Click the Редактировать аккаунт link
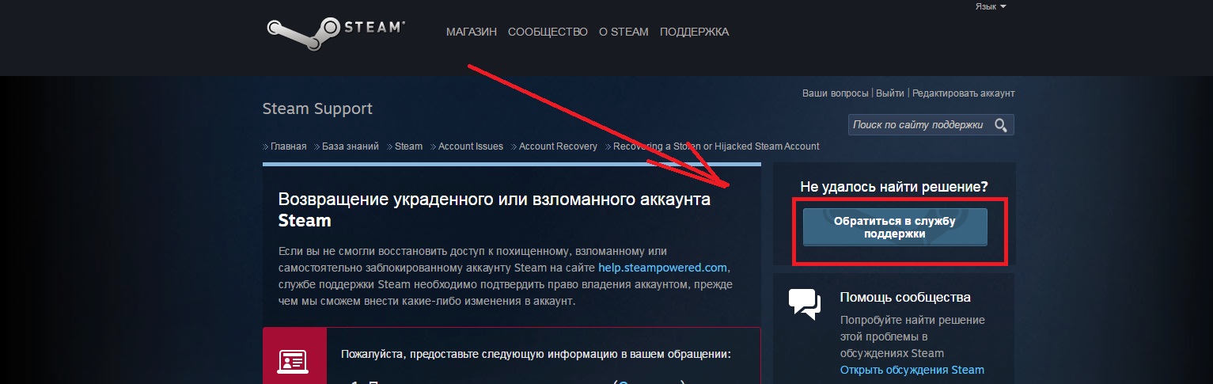Viewport: 1213px width, 384px height. click(x=963, y=93)
